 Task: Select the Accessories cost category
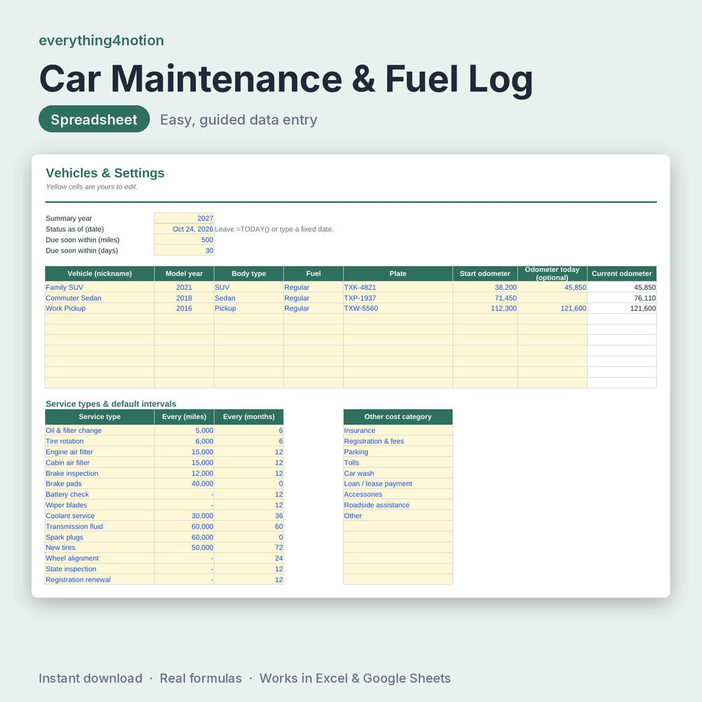pyautogui.click(x=398, y=494)
